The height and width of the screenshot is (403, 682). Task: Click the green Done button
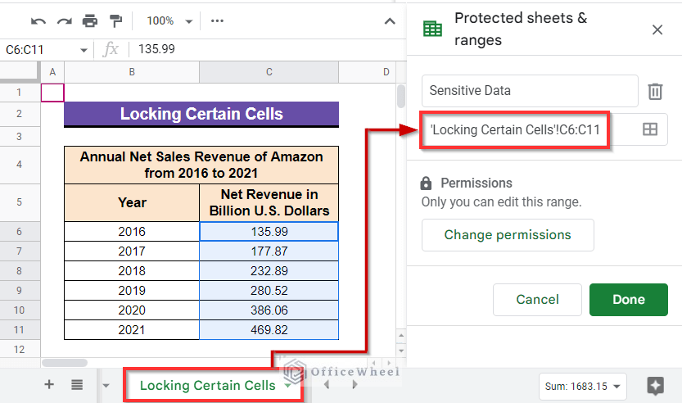coord(629,300)
